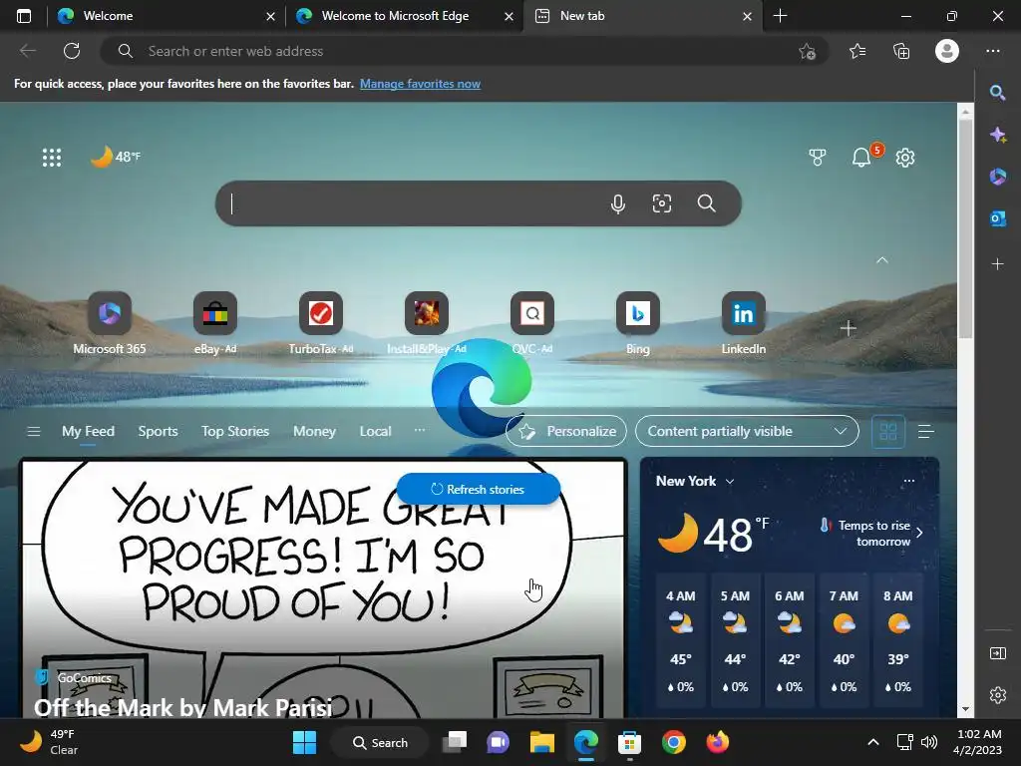Add a sidebar app with plus

997,263
